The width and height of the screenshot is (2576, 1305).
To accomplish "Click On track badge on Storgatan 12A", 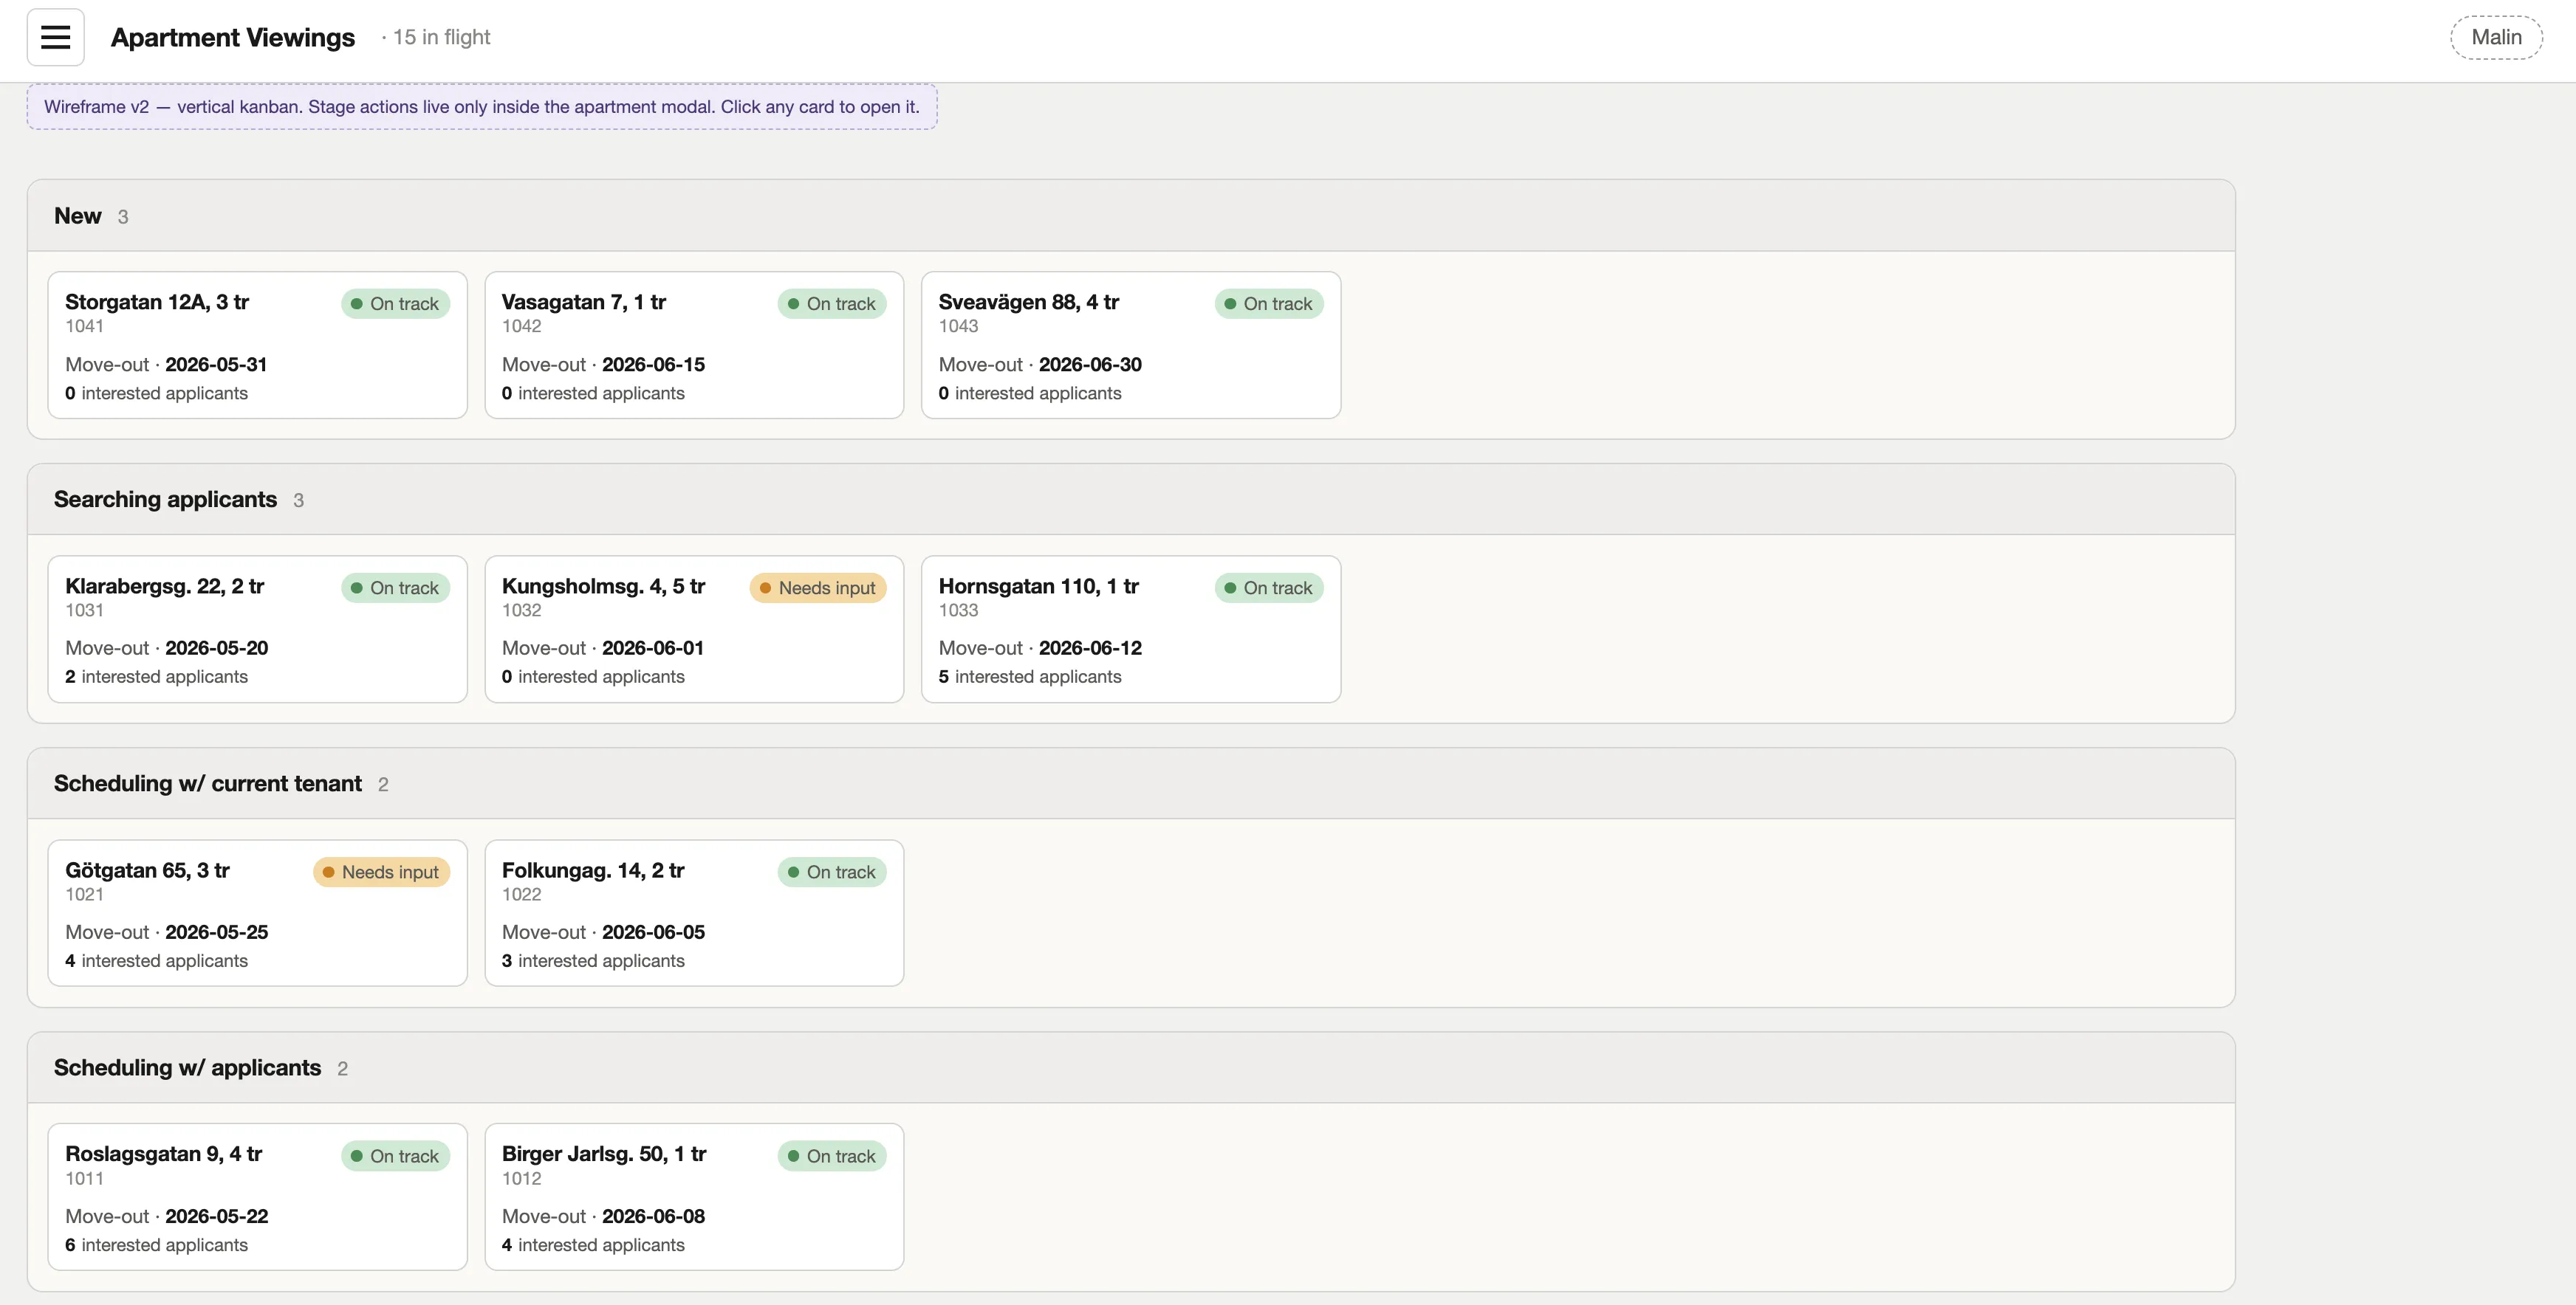I will tap(395, 304).
